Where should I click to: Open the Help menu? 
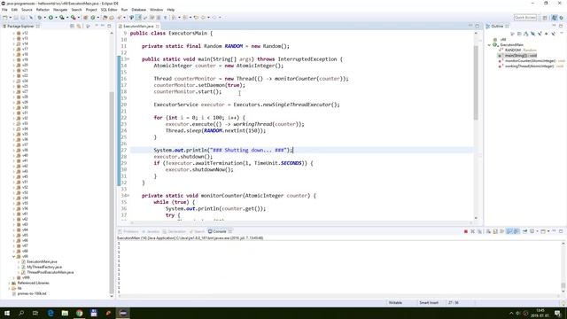click(171, 10)
